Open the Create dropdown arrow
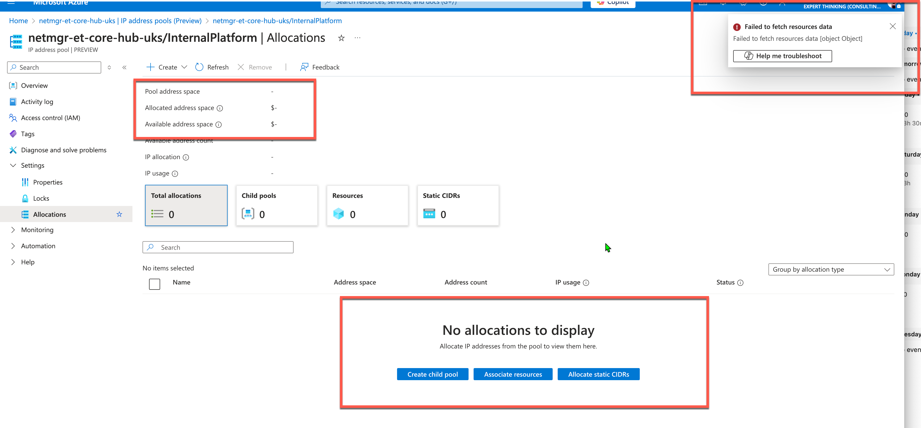921x428 pixels. coord(184,67)
